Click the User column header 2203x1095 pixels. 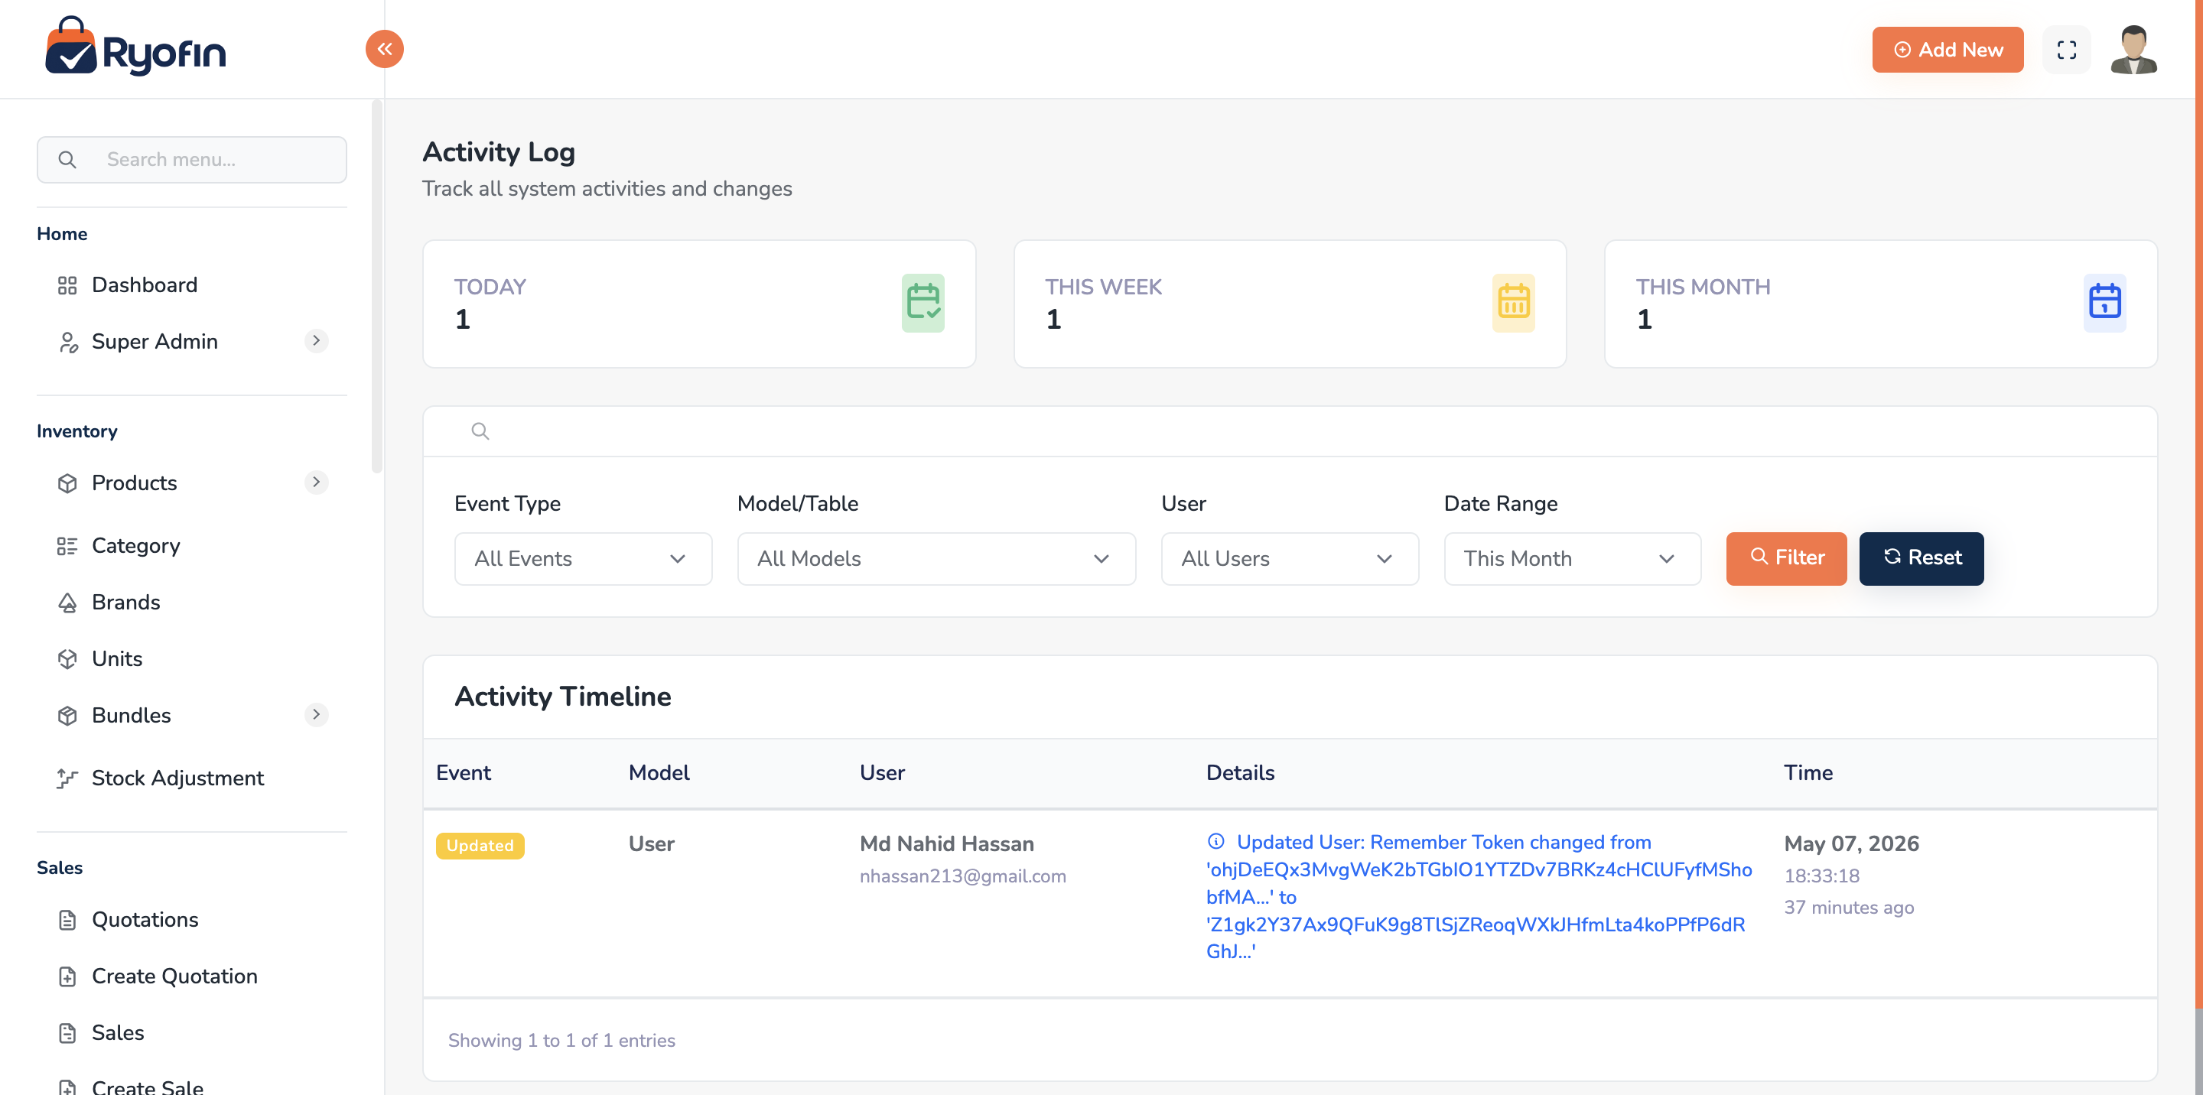pyautogui.click(x=882, y=773)
